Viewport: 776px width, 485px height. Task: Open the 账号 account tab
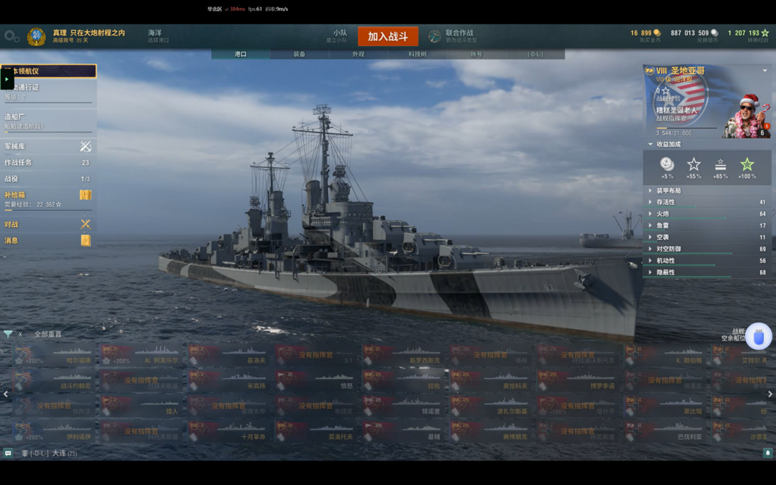point(476,54)
